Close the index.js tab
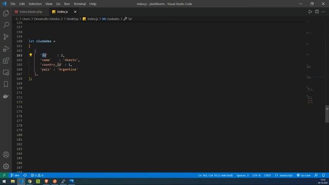 coord(75,12)
